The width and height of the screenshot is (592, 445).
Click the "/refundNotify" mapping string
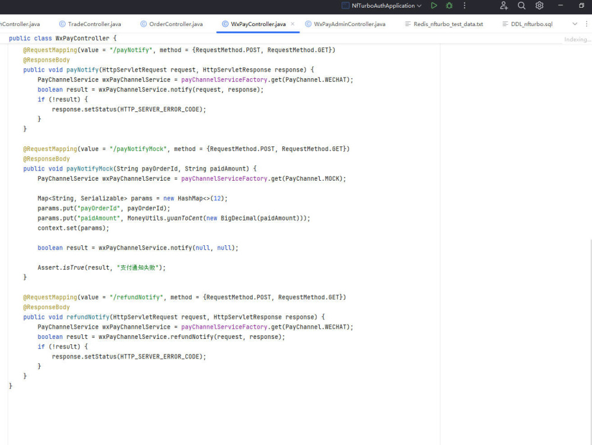(136, 297)
